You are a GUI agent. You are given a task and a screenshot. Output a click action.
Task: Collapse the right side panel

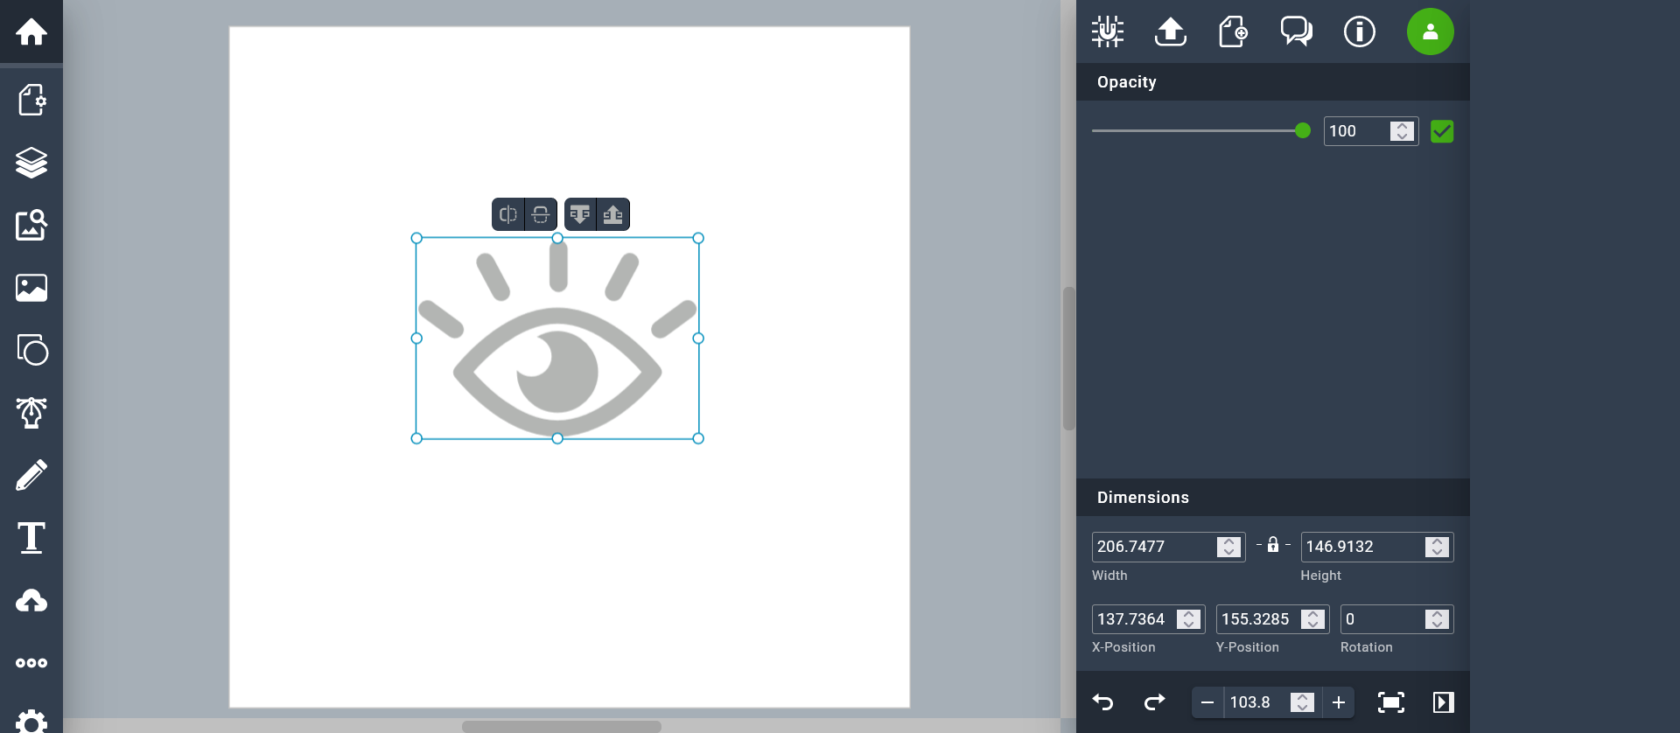click(1444, 702)
